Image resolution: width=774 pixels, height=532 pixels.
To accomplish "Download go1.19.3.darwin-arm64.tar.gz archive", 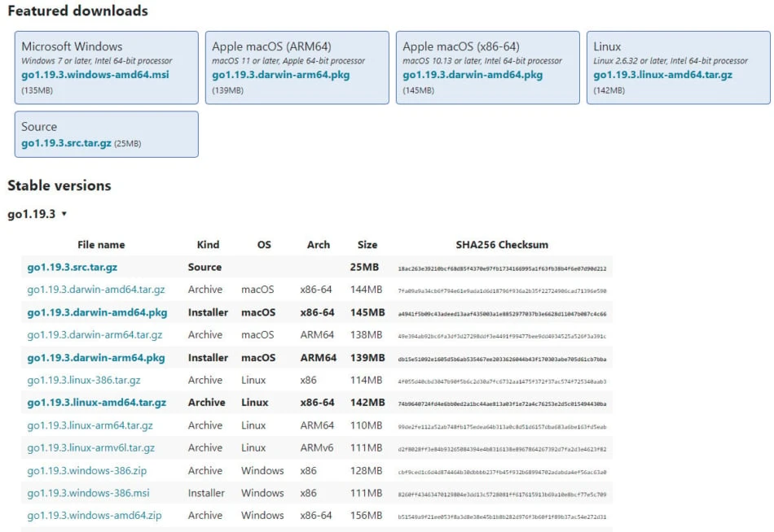I will 95,335.
